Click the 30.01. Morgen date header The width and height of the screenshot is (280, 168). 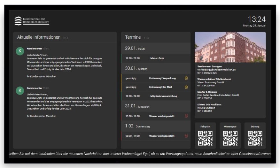(x=156, y=68)
